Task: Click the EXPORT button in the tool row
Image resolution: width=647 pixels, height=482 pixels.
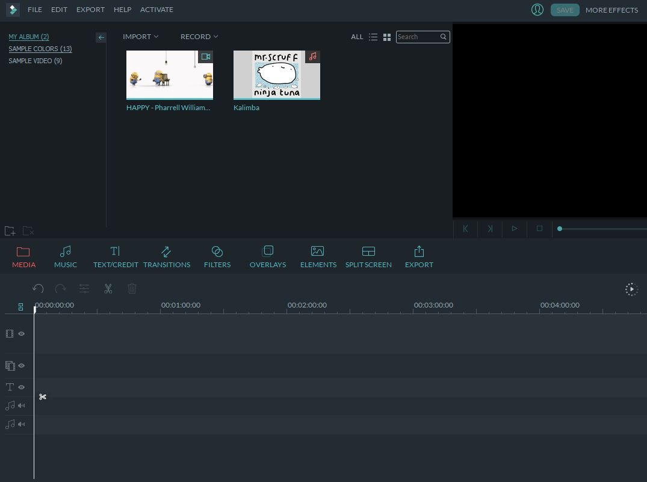Action: click(x=419, y=257)
